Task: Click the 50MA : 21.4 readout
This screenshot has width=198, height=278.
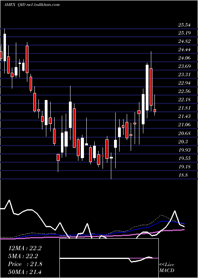Action: [25, 272]
